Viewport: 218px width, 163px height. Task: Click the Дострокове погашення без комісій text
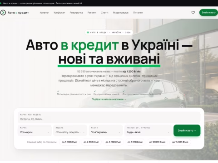coord(142,94)
